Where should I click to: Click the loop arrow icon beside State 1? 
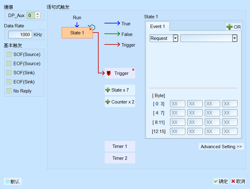click(x=92, y=27)
